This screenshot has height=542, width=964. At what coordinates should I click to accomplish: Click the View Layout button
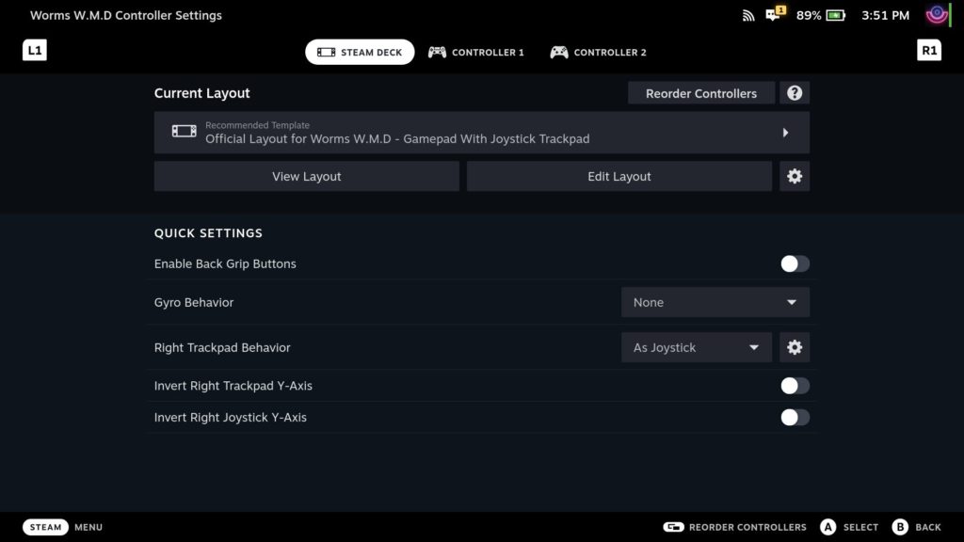coord(306,176)
